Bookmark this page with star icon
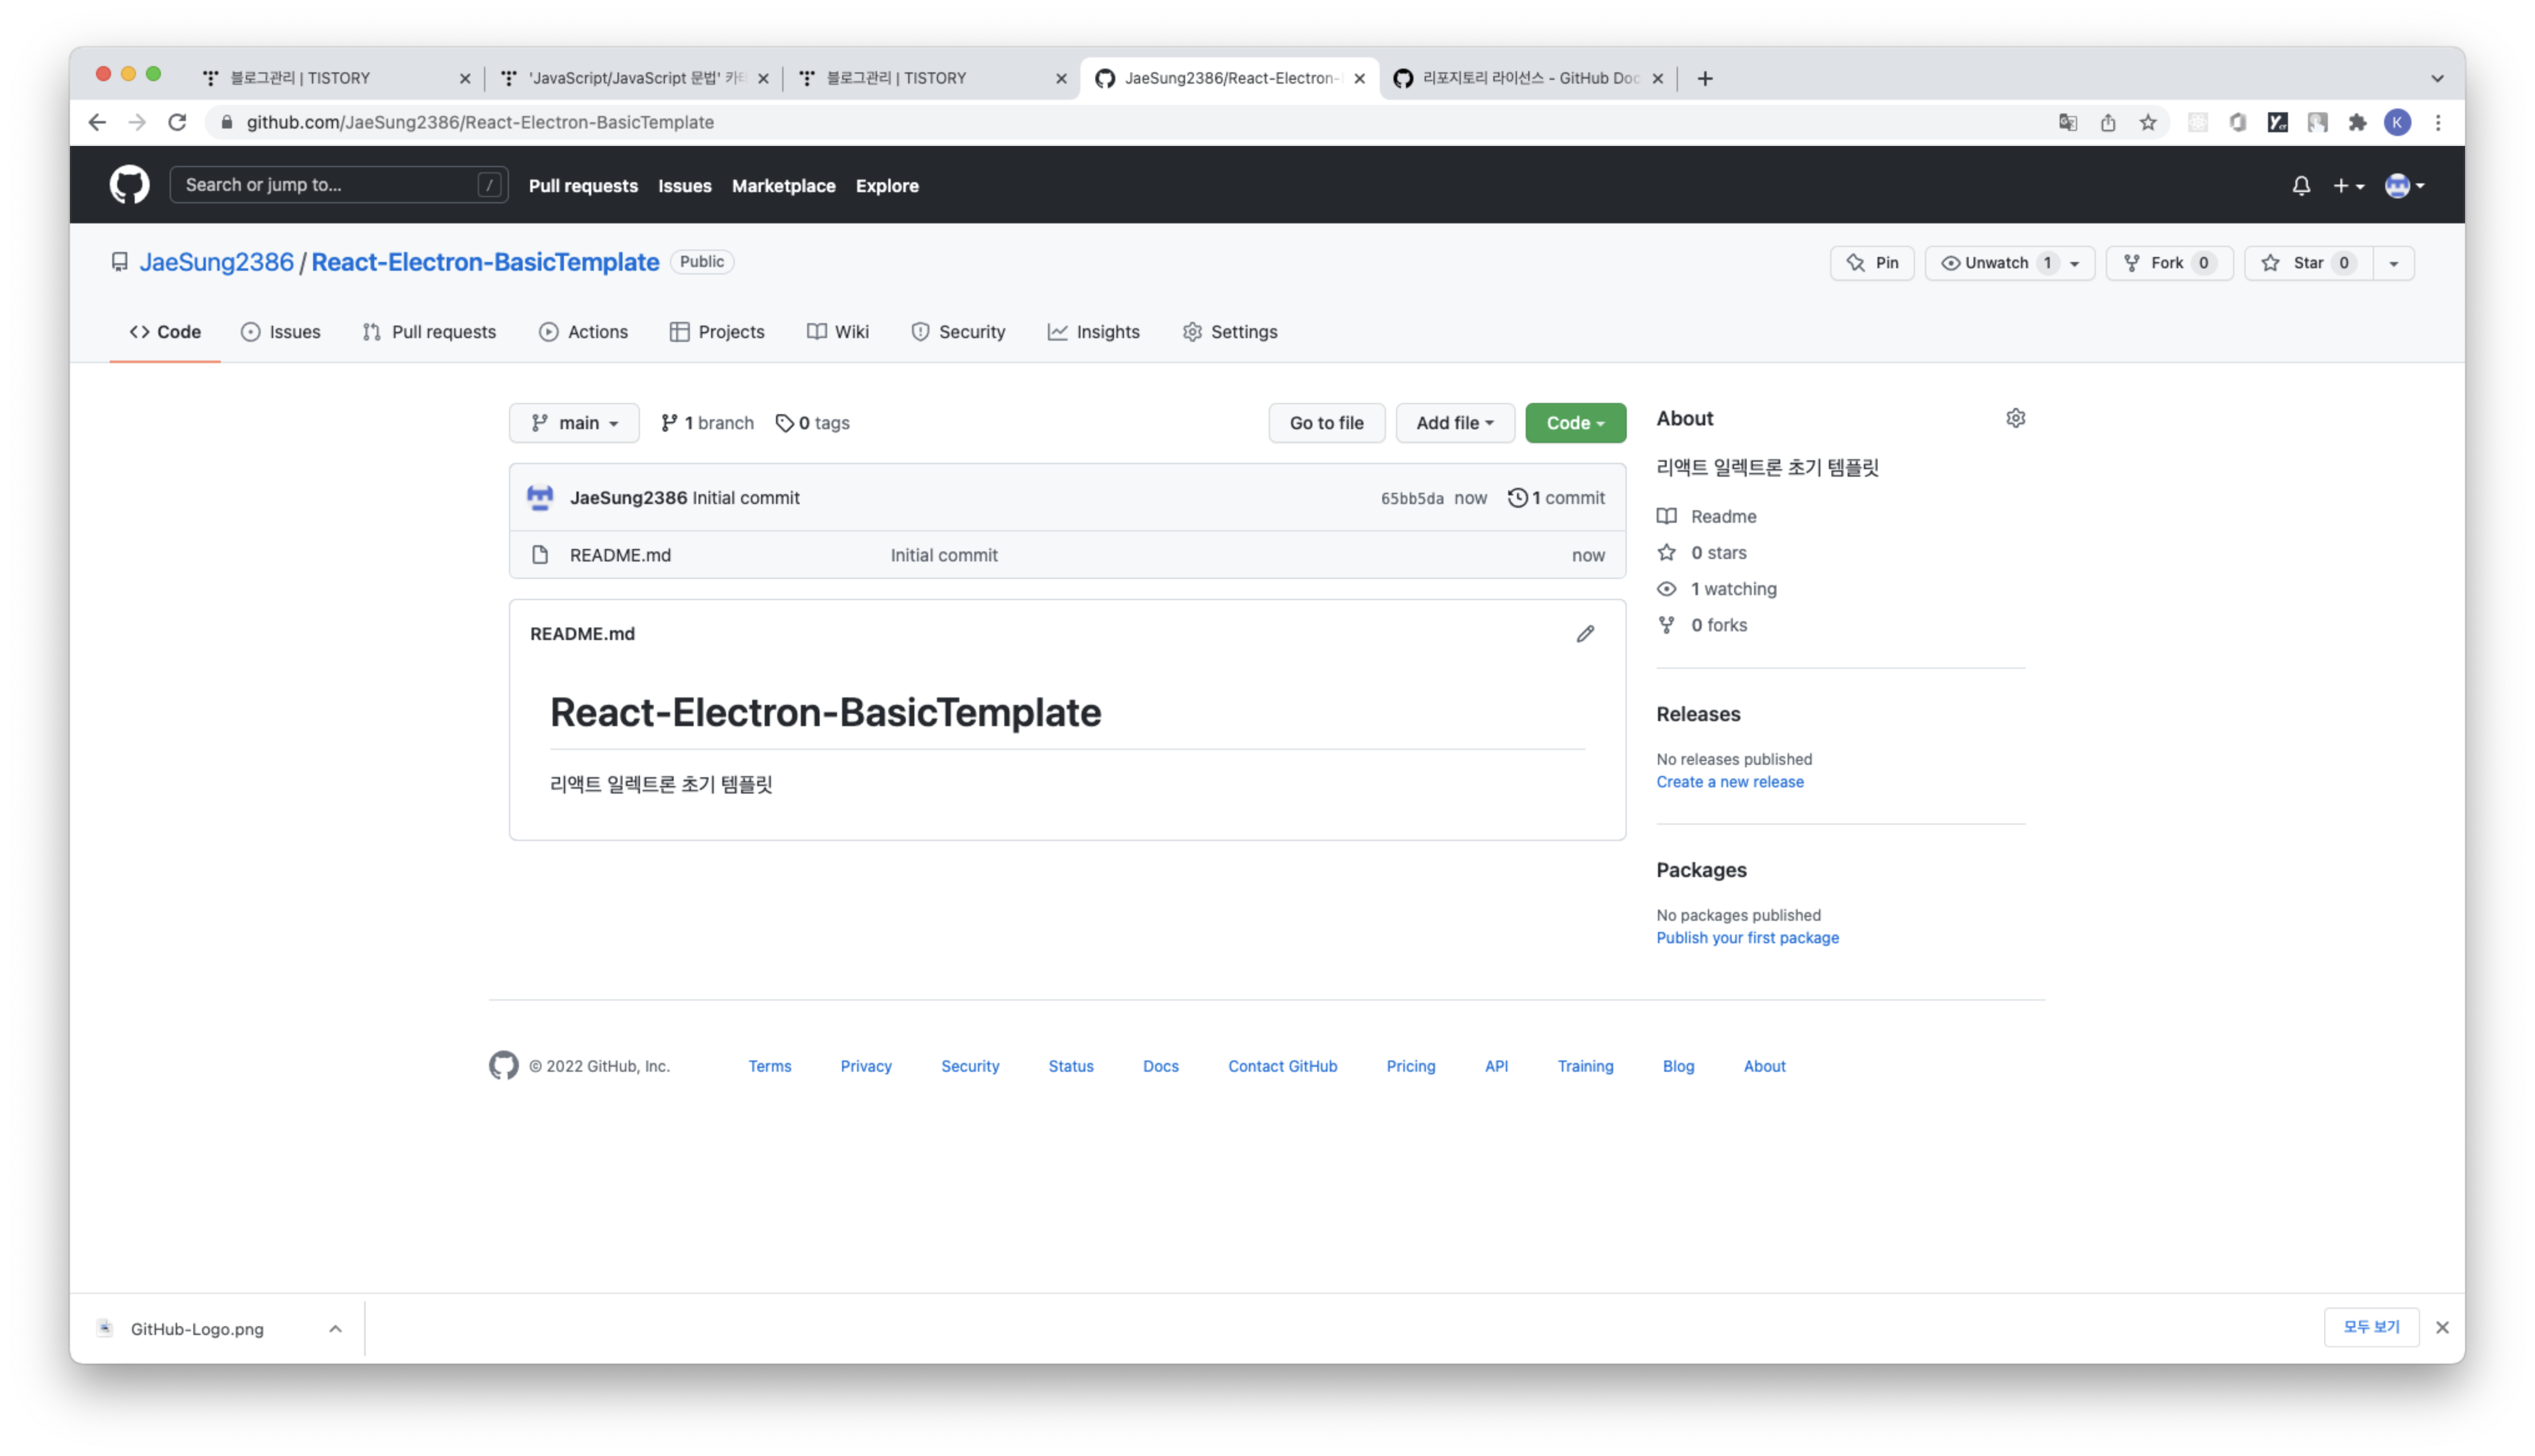The image size is (2535, 1456). pyautogui.click(x=2147, y=122)
